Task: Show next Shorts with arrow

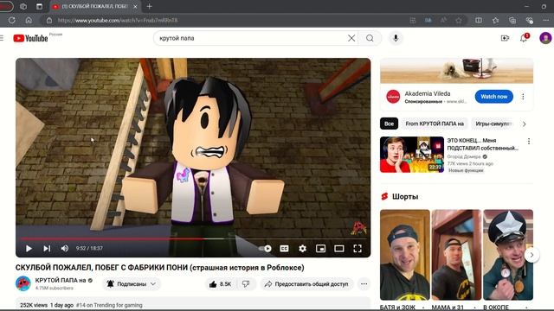Action: click(x=531, y=255)
